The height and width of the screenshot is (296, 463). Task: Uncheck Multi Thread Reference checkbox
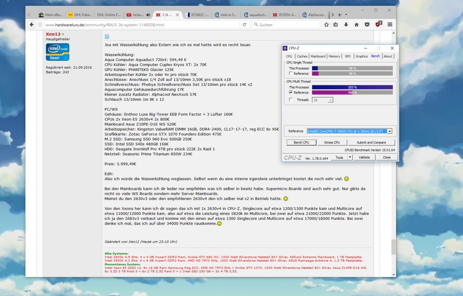coord(291,92)
